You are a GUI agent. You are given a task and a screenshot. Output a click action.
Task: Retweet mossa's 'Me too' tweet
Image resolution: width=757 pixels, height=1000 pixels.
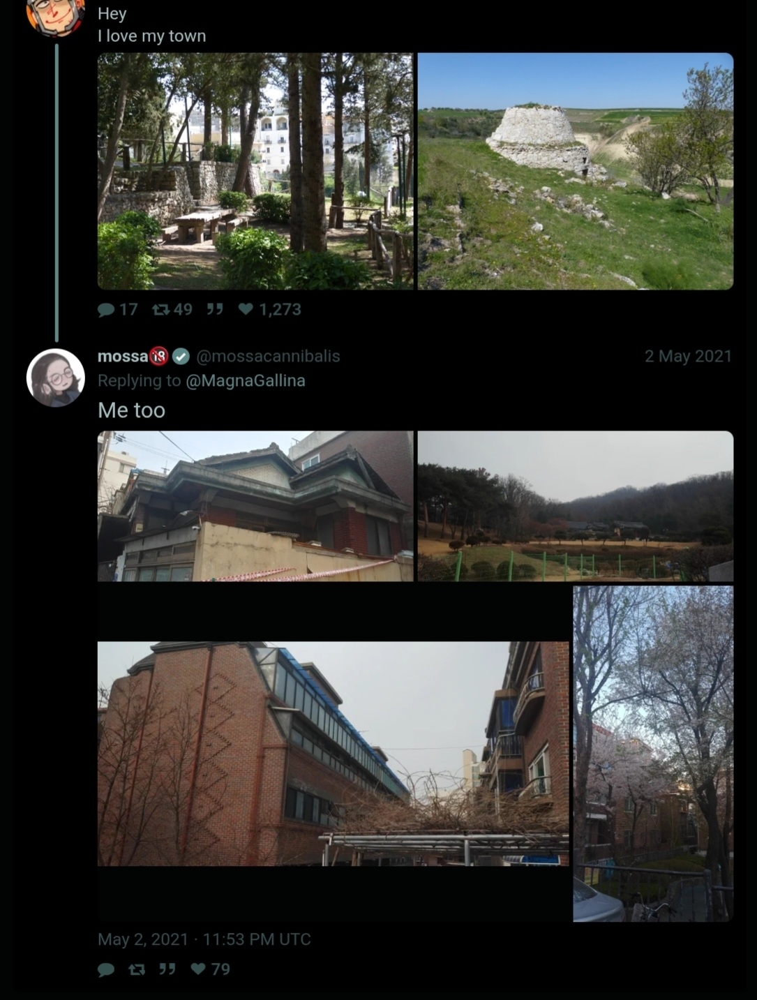137,969
